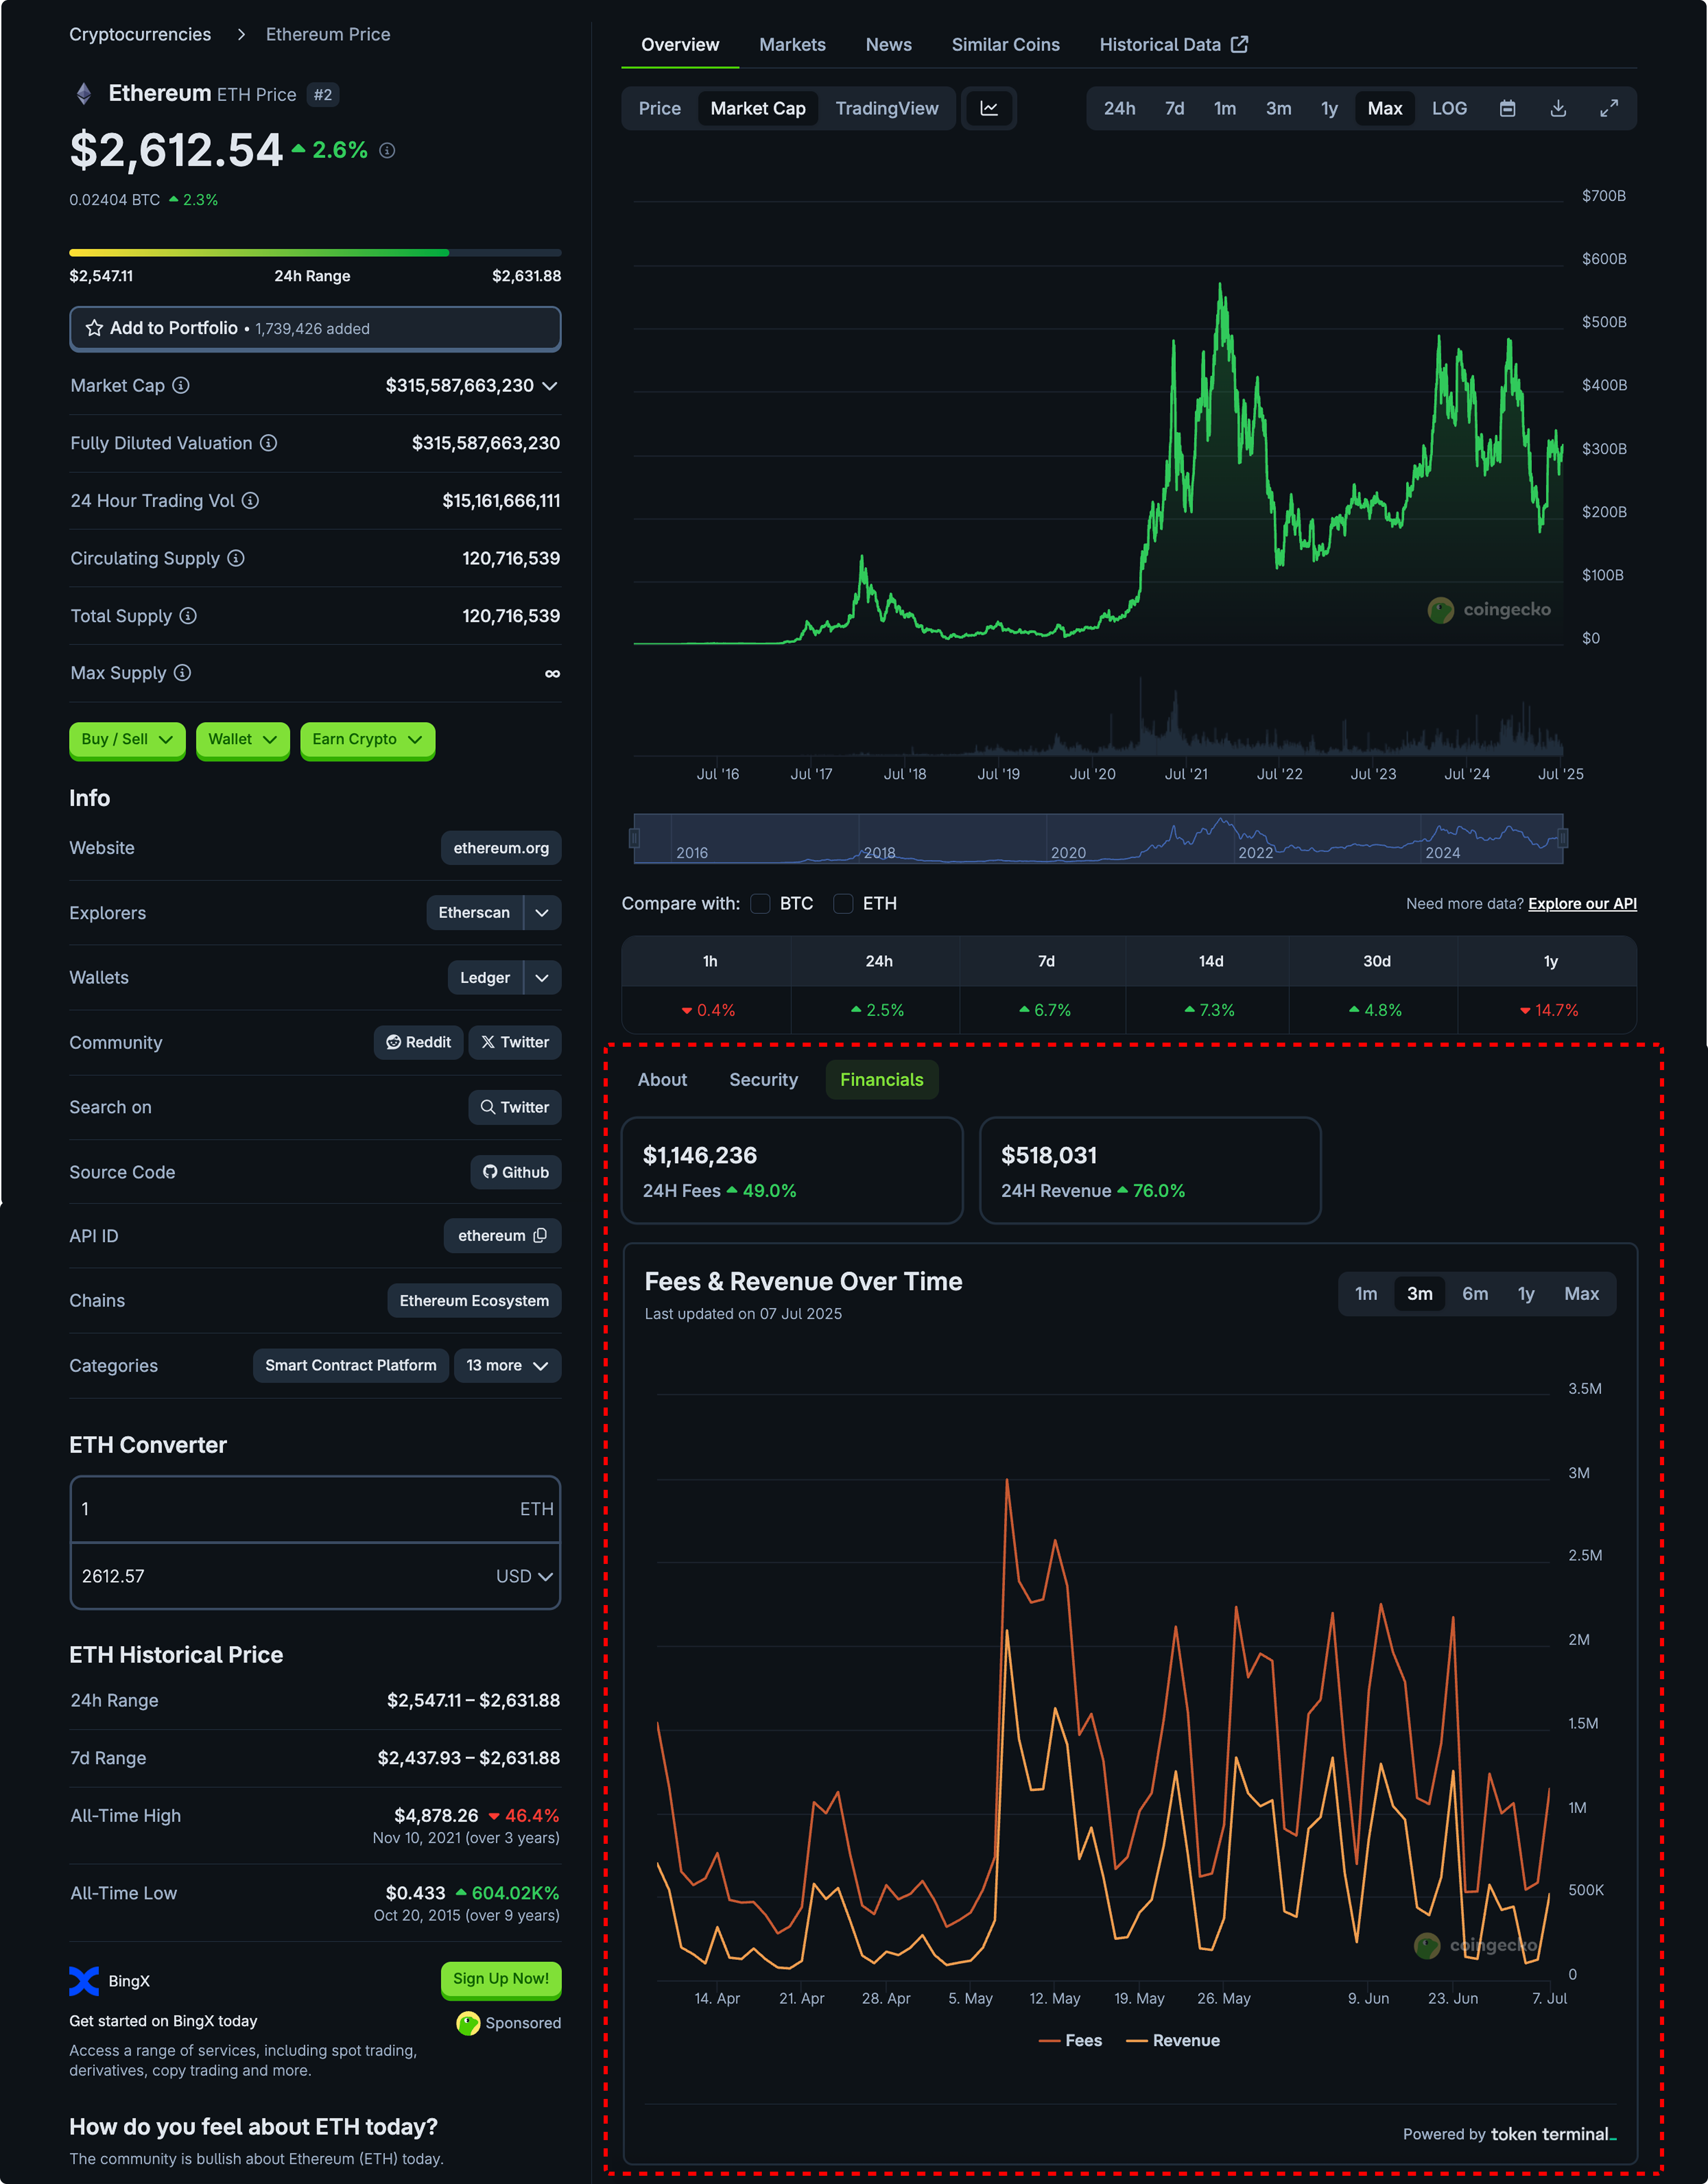Click the download chart data icon
The height and width of the screenshot is (2184, 1708).
coord(1557,108)
